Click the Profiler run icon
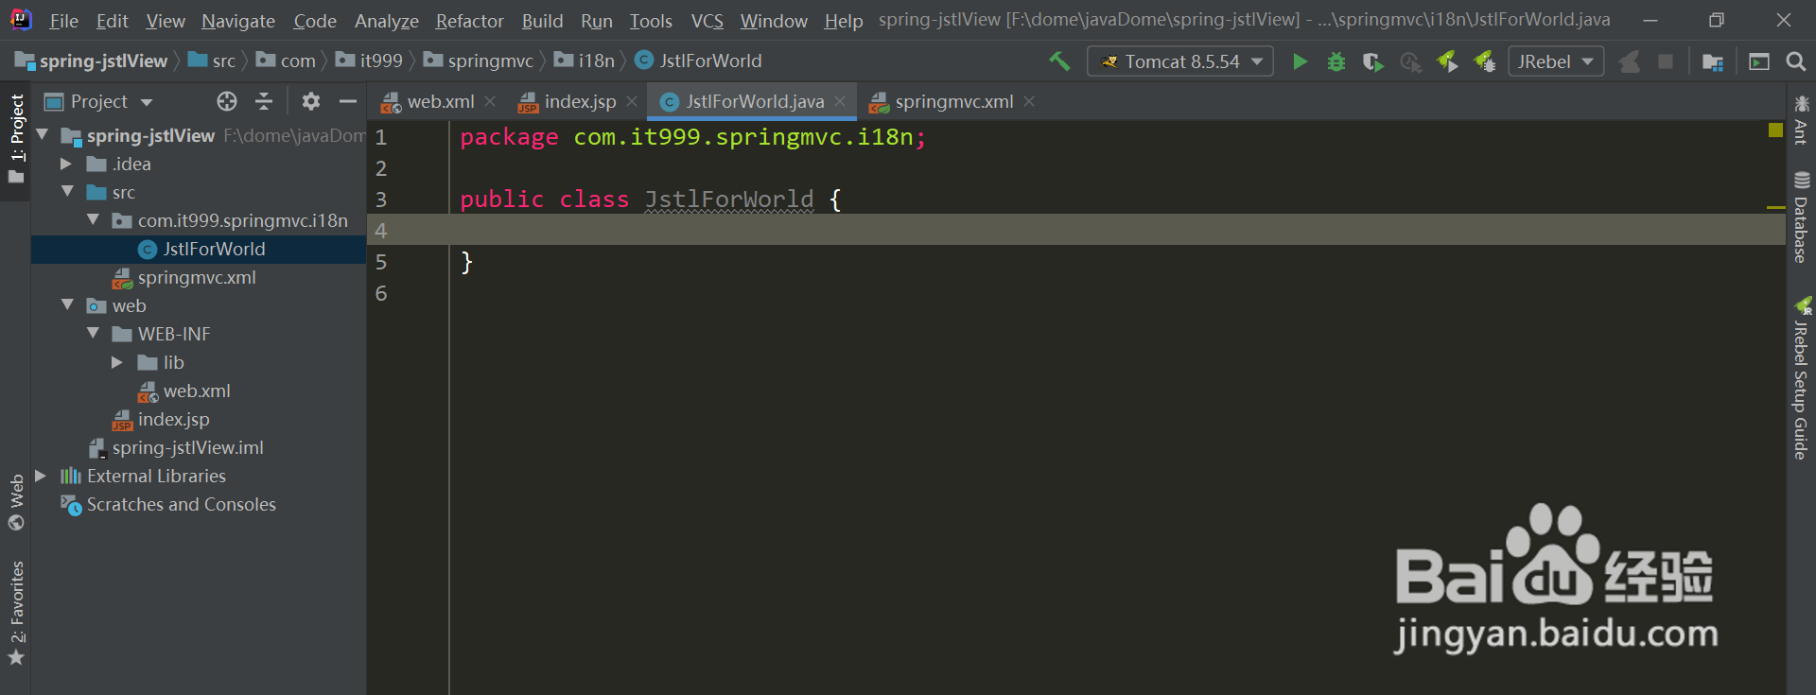 [x=1410, y=61]
